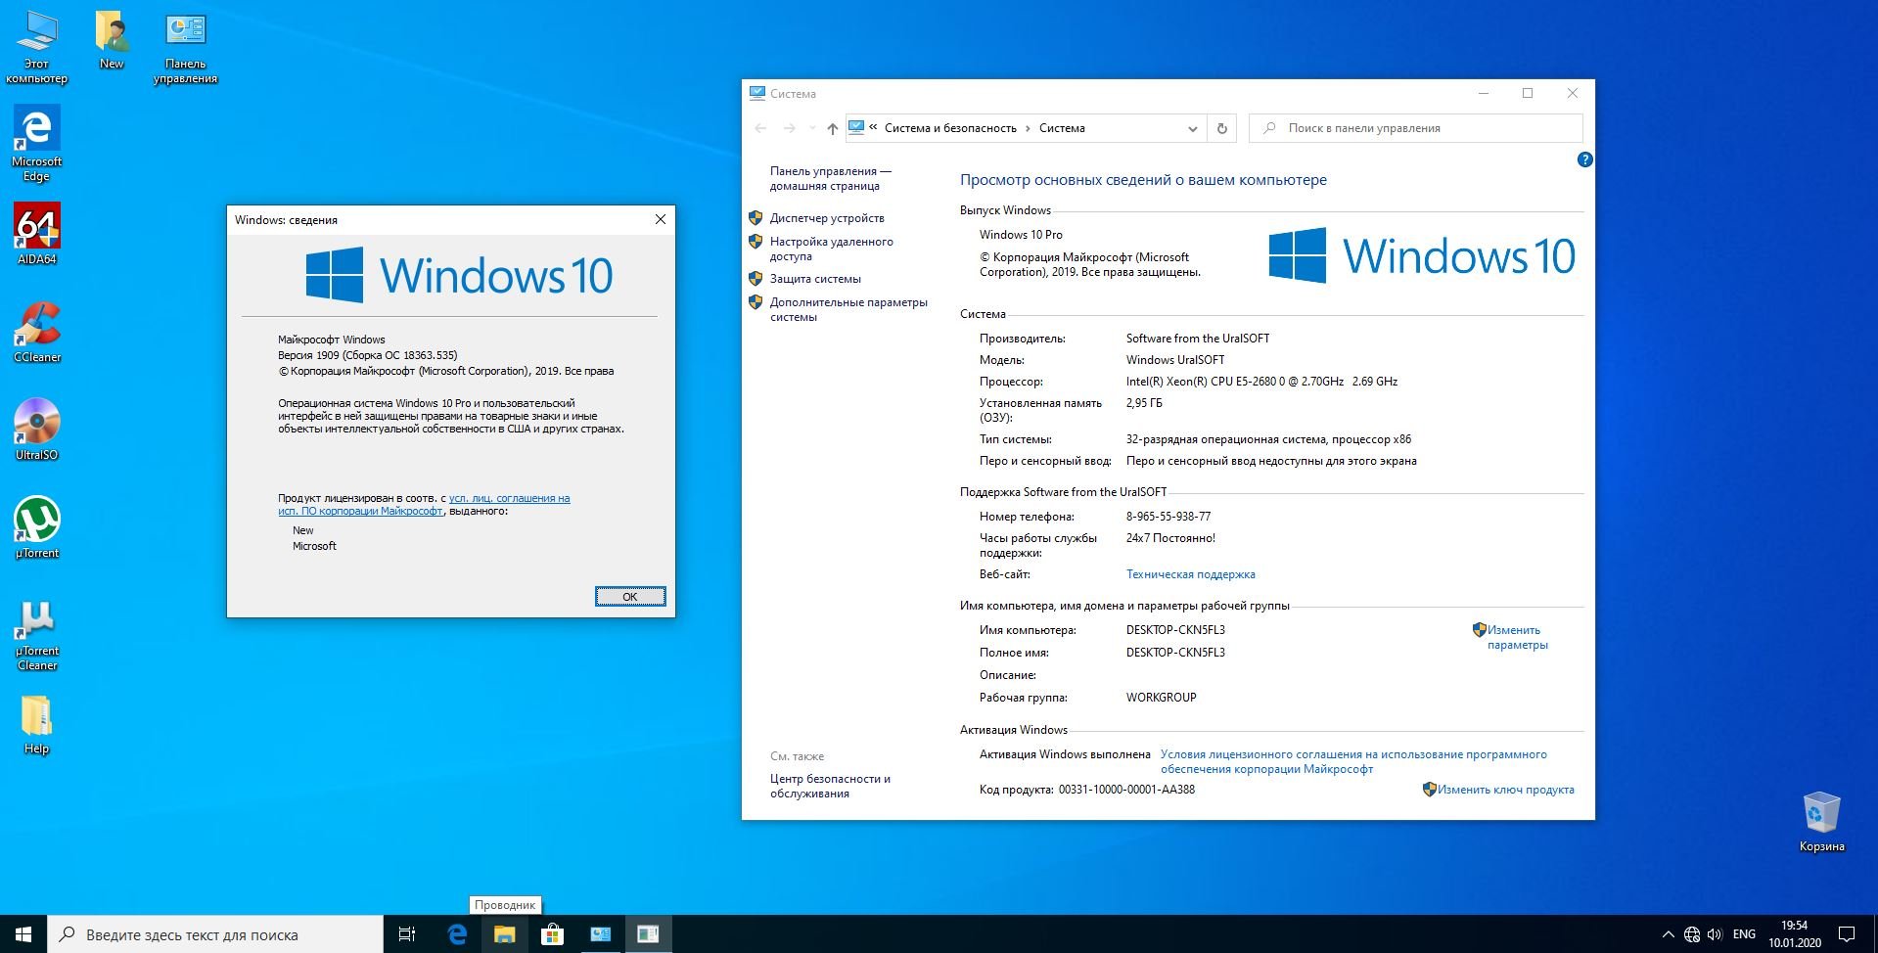Select the µTorrent desktop icon
Image resolution: width=1878 pixels, height=953 pixels.
[x=36, y=527]
